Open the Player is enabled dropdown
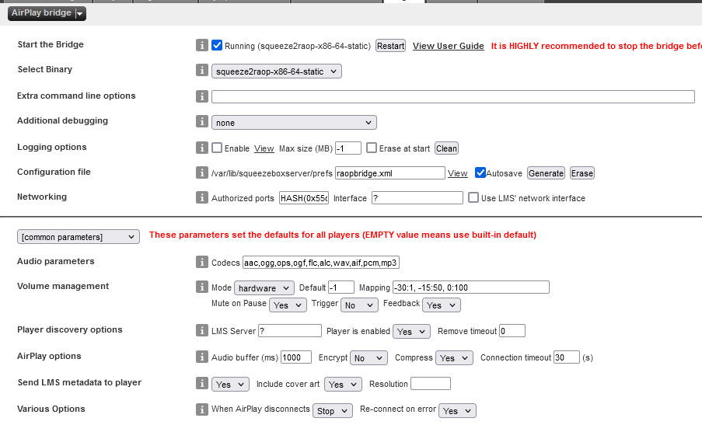702x425 pixels. (411, 331)
